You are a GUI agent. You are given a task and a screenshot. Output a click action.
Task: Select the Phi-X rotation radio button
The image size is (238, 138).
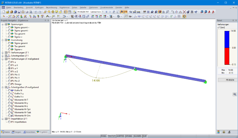click(x=9, y=74)
